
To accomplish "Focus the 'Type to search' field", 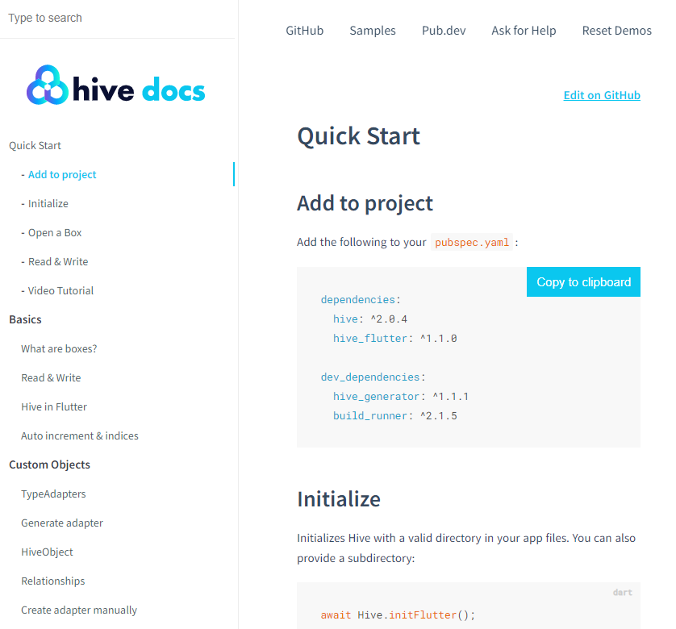I will click(117, 18).
